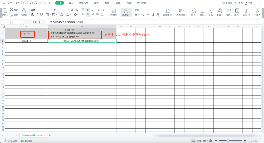The image size is (264, 143).
Task: Click the fx insert function icon
Action: click(x=40, y=22)
